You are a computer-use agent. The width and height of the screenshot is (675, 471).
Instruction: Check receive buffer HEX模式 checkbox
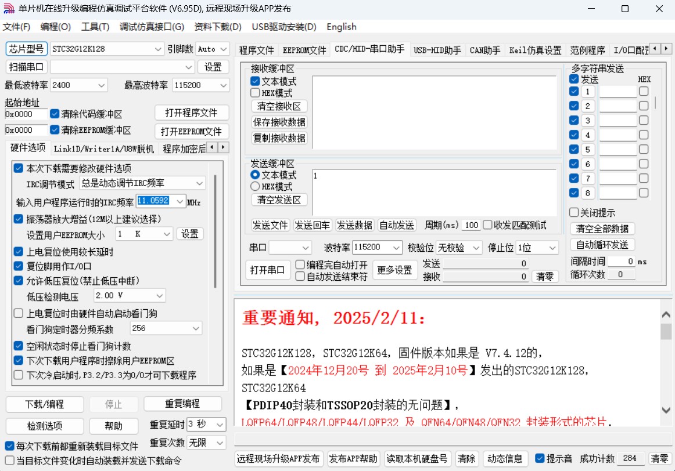click(255, 93)
